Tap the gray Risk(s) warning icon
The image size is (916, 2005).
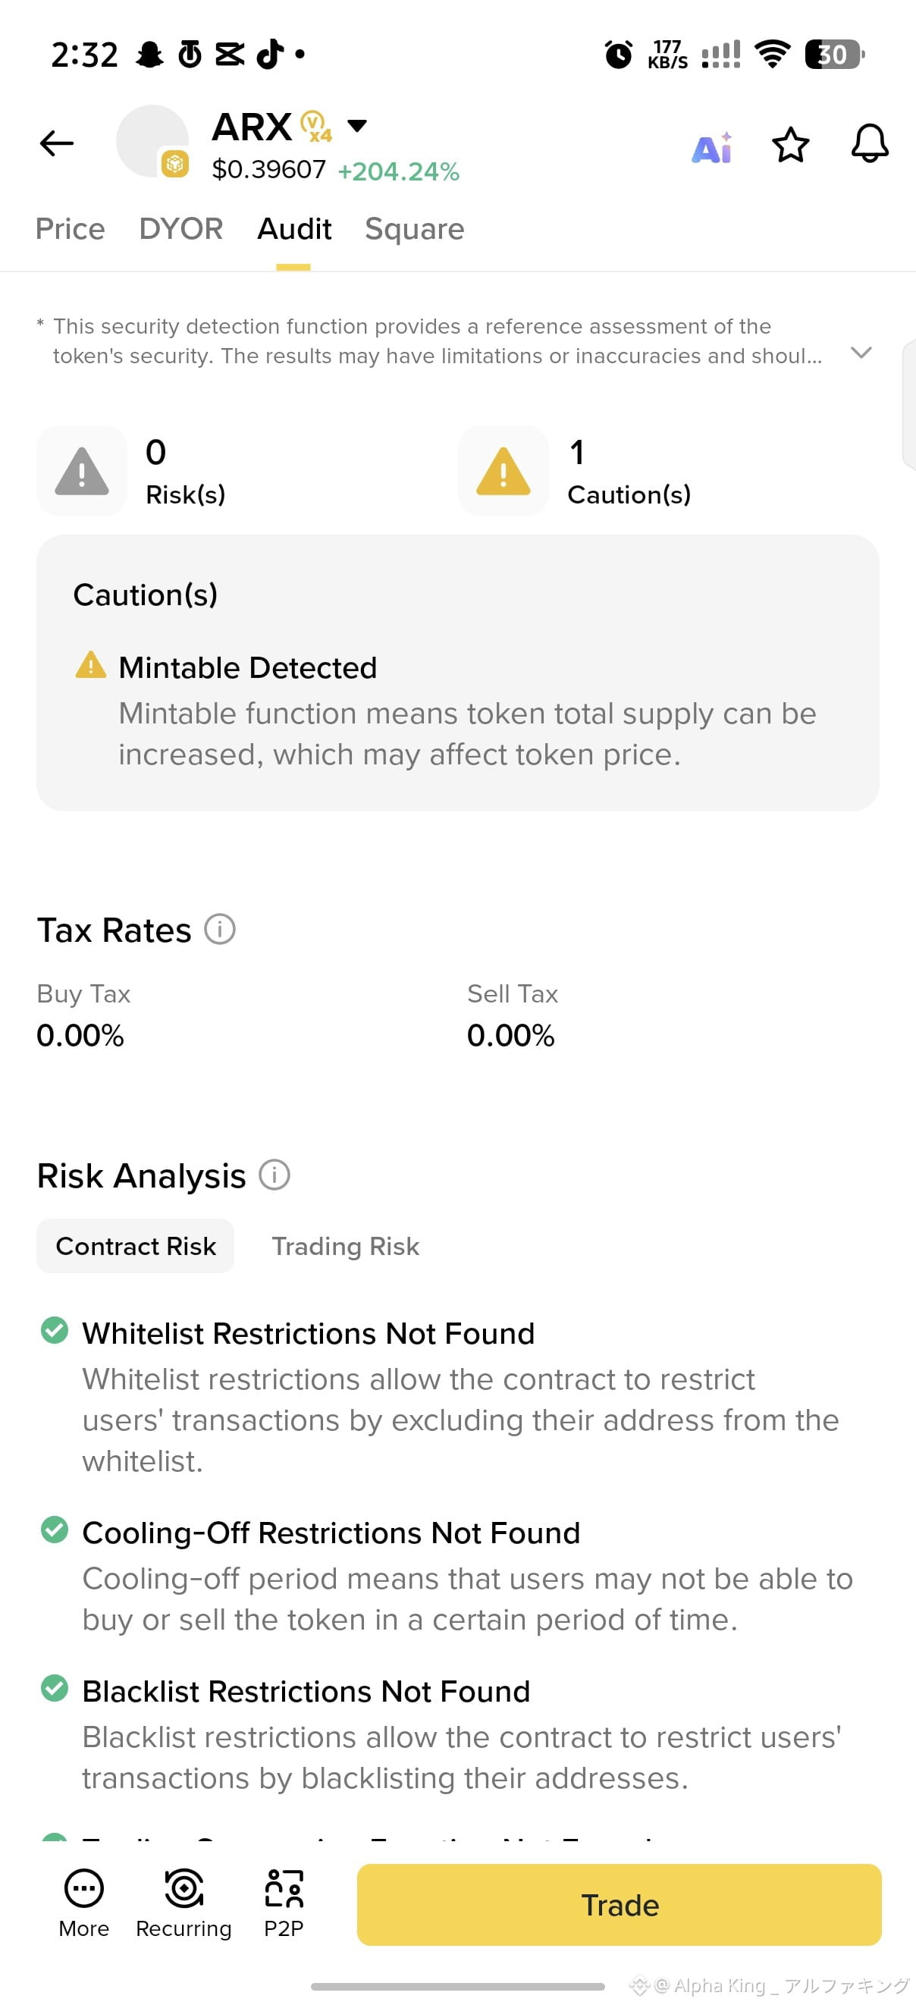click(82, 471)
